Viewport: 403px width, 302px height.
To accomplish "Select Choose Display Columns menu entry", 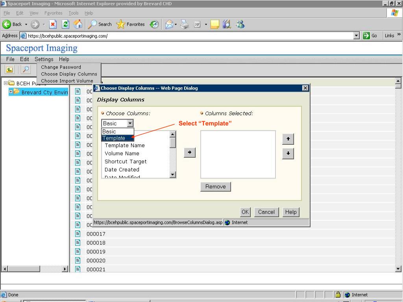I will coord(69,74).
